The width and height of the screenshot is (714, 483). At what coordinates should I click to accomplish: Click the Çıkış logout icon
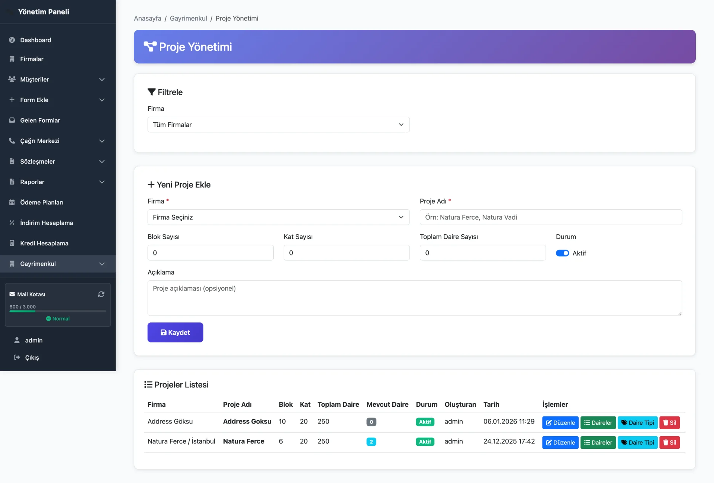[x=17, y=357]
